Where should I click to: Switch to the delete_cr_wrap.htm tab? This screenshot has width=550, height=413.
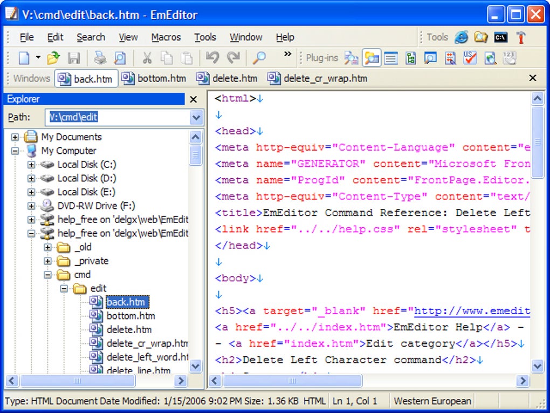pyautogui.click(x=318, y=78)
